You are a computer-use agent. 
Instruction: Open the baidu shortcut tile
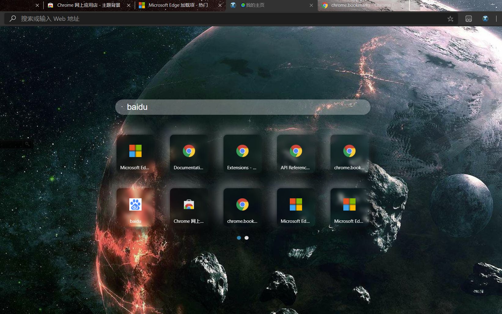[135, 207]
